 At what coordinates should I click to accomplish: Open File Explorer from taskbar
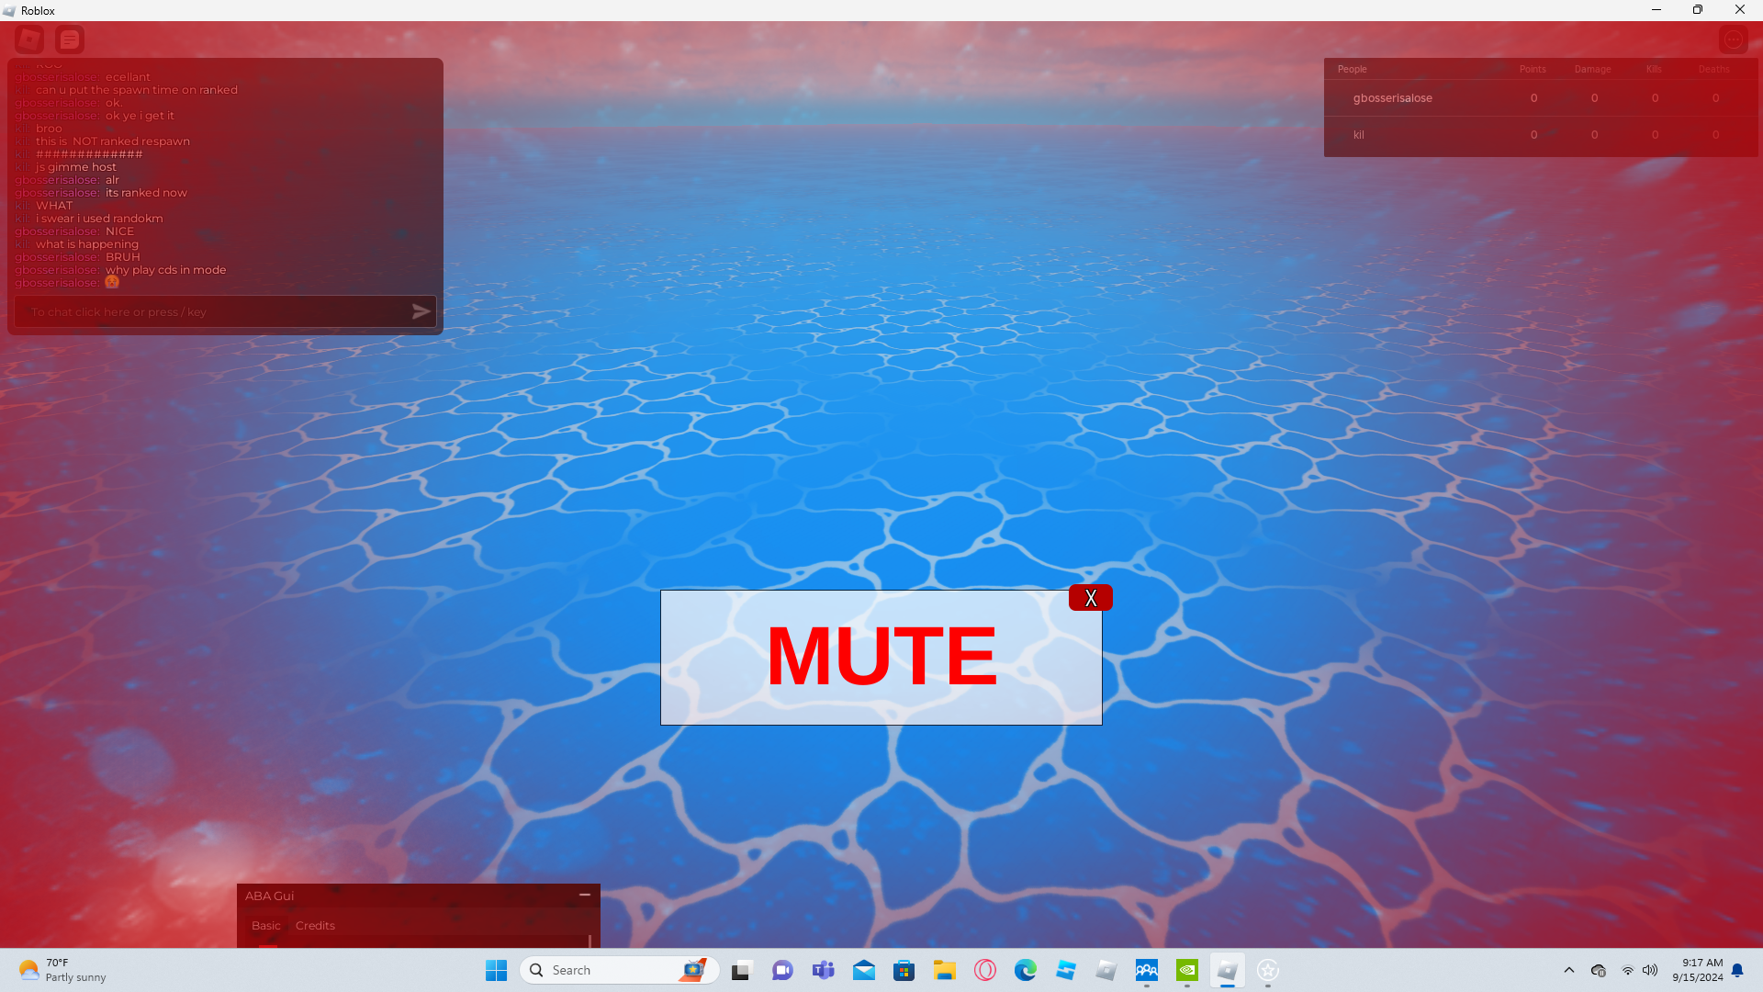[x=945, y=970]
